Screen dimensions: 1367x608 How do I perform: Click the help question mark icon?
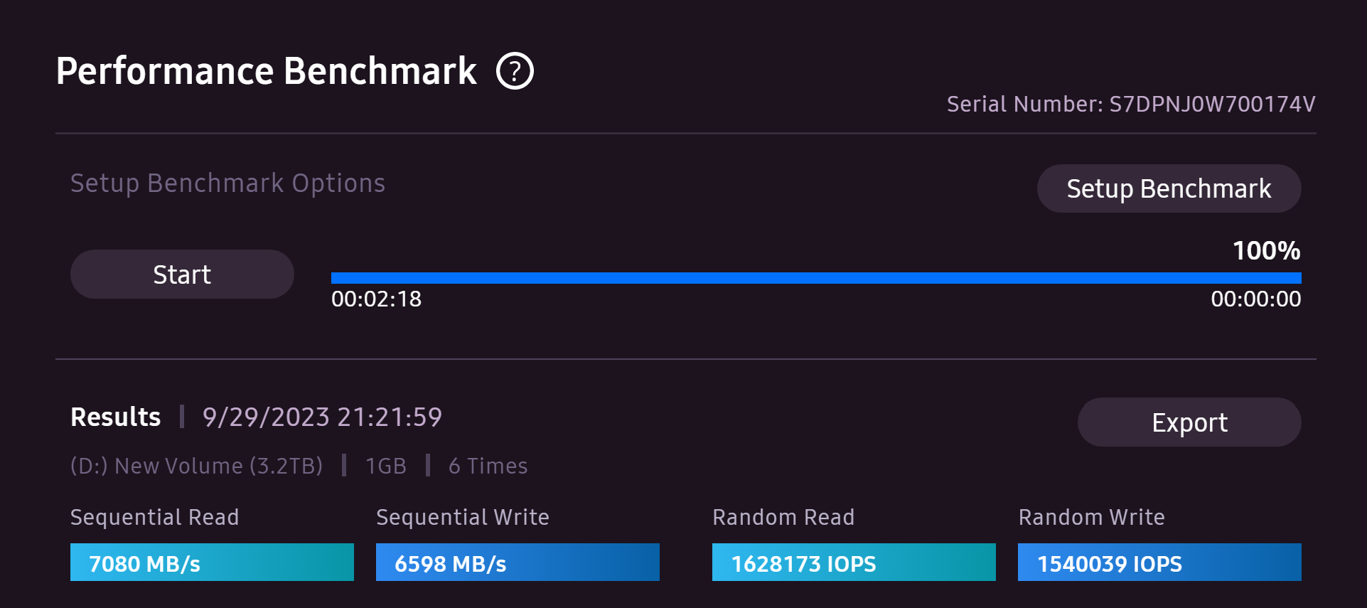(515, 71)
